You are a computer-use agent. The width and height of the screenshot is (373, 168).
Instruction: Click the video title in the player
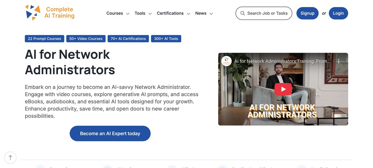[x=282, y=61]
